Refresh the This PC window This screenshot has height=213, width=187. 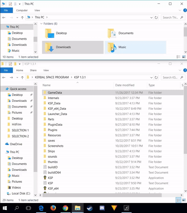tap(156, 17)
